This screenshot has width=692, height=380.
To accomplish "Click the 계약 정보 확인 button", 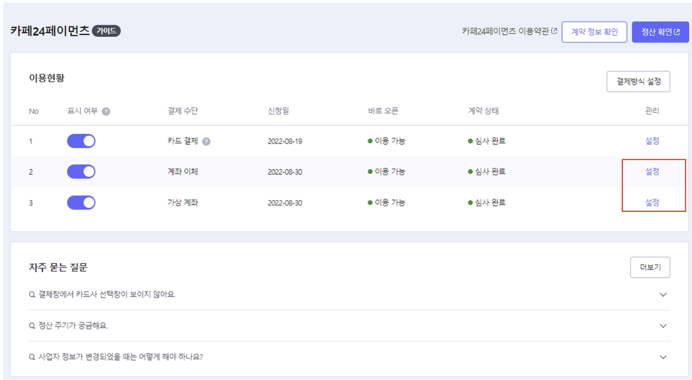I will (594, 32).
